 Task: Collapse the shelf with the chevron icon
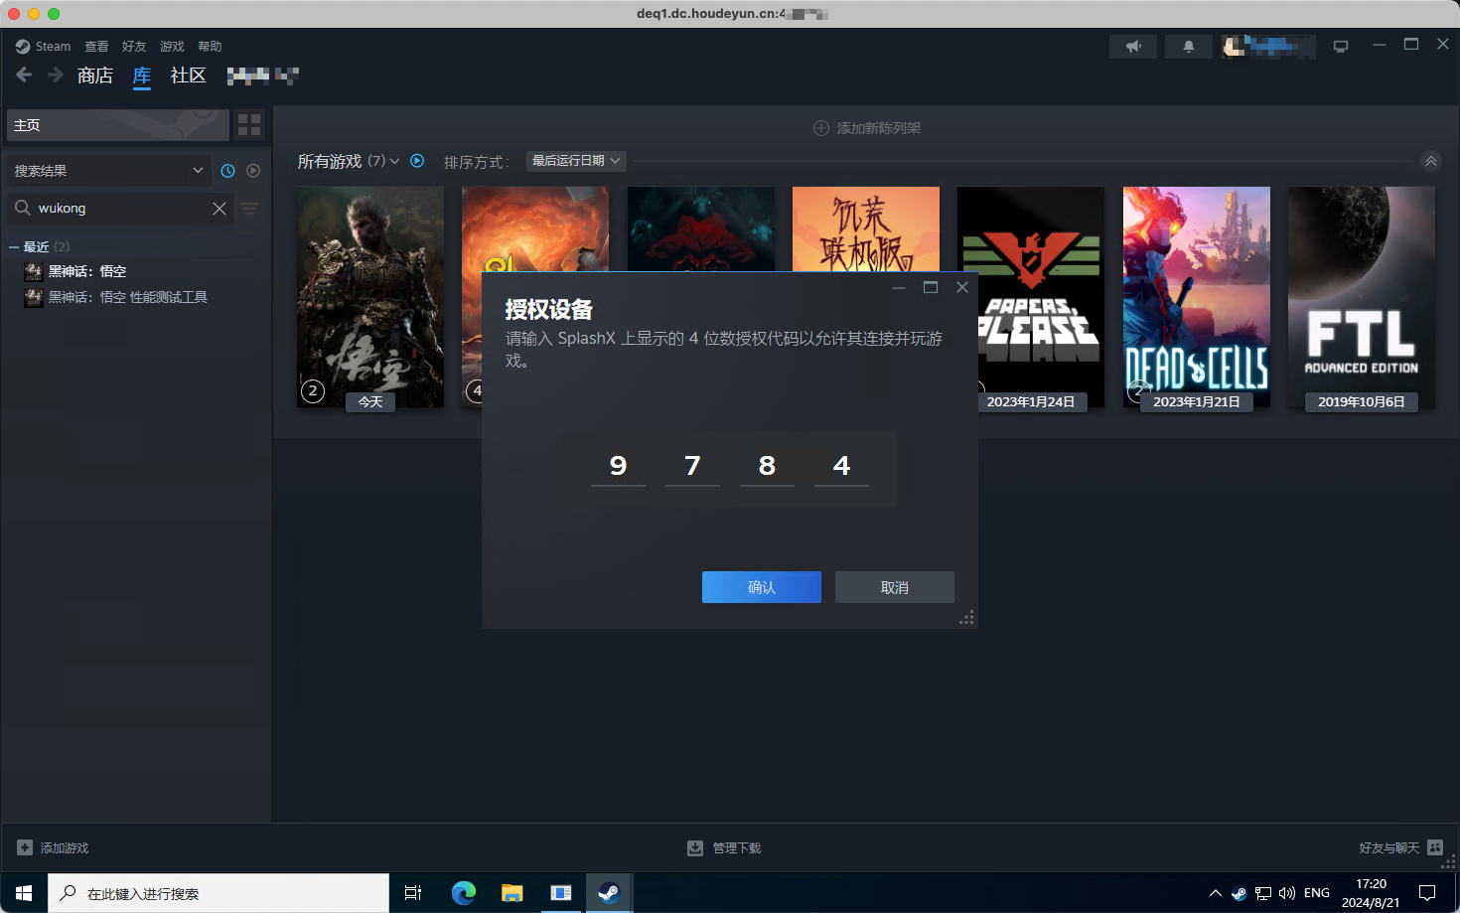pos(1431,161)
